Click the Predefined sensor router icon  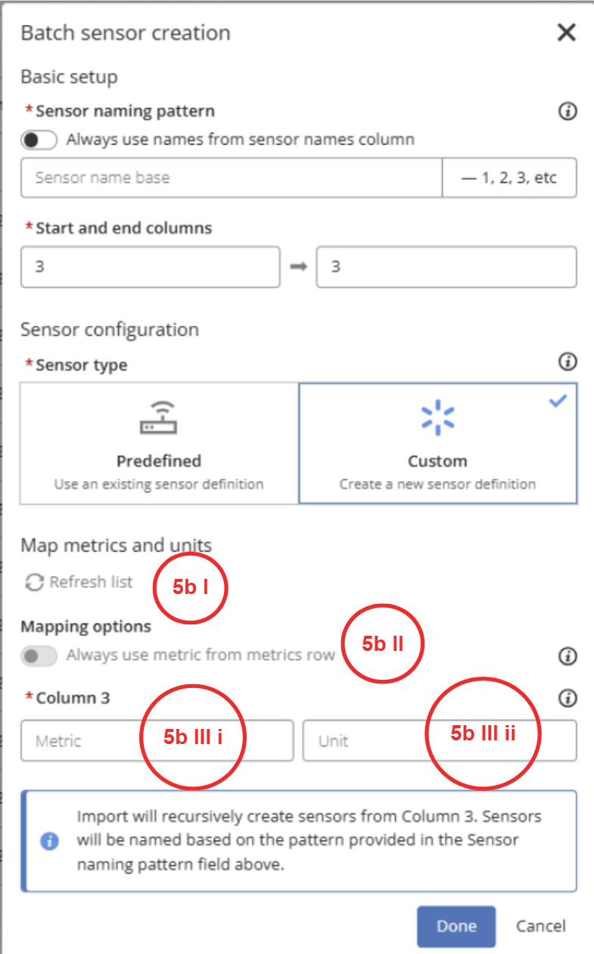point(158,418)
